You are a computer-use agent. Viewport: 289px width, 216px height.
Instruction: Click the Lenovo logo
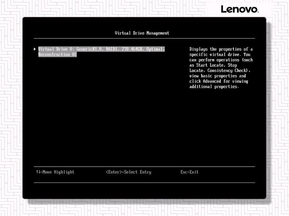[x=239, y=9]
